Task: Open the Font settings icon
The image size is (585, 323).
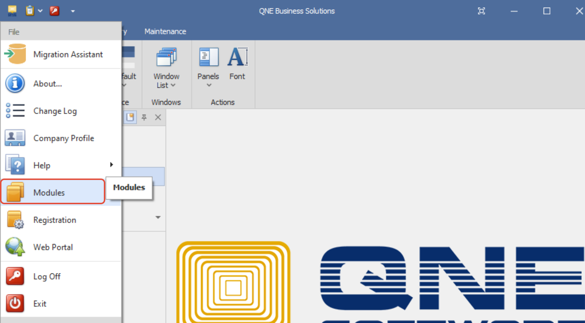Action: click(x=238, y=57)
